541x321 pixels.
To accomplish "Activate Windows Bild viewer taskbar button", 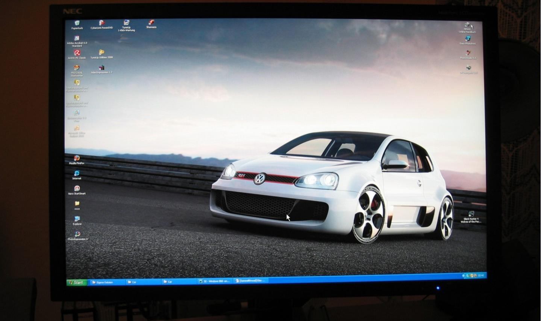I will coord(215,281).
